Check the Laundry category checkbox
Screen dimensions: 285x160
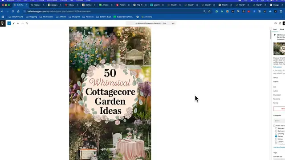pos(276,142)
